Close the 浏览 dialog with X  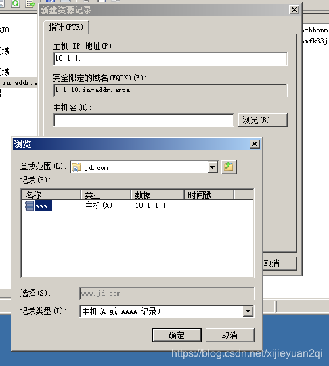point(255,144)
